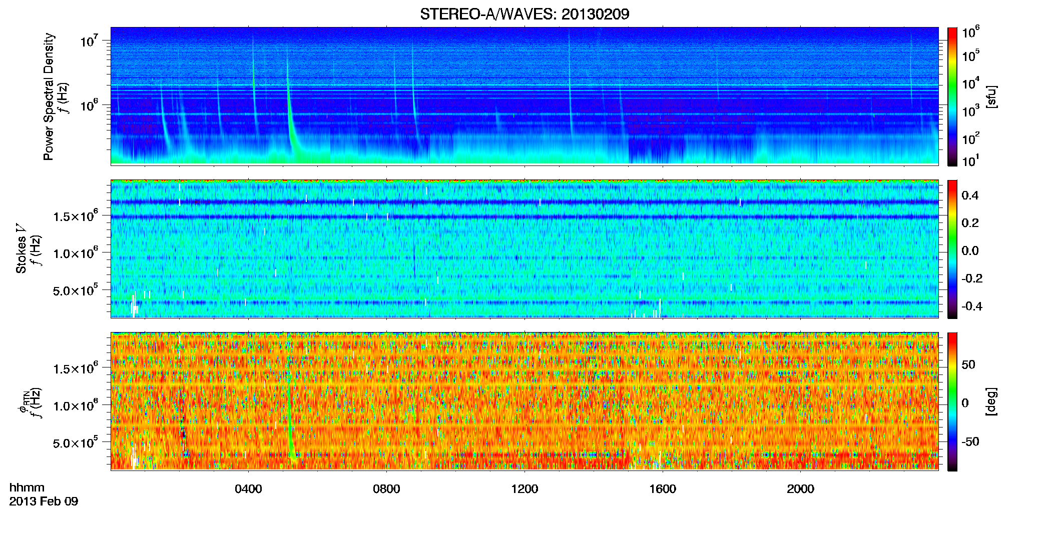Select the 1200 time axis label
1049x540 pixels.
[x=524, y=488]
